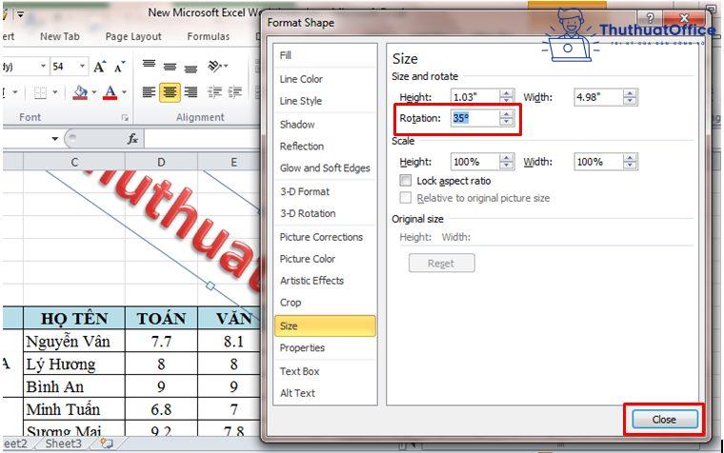Select the 3-D Rotation category
The width and height of the screenshot is (724, 453).
point(325,213)
